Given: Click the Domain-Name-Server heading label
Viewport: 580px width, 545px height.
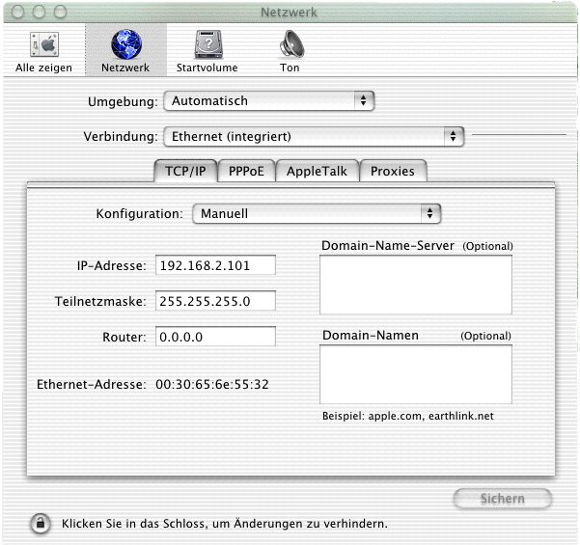Looking at the screenshot, I should 388,246.
